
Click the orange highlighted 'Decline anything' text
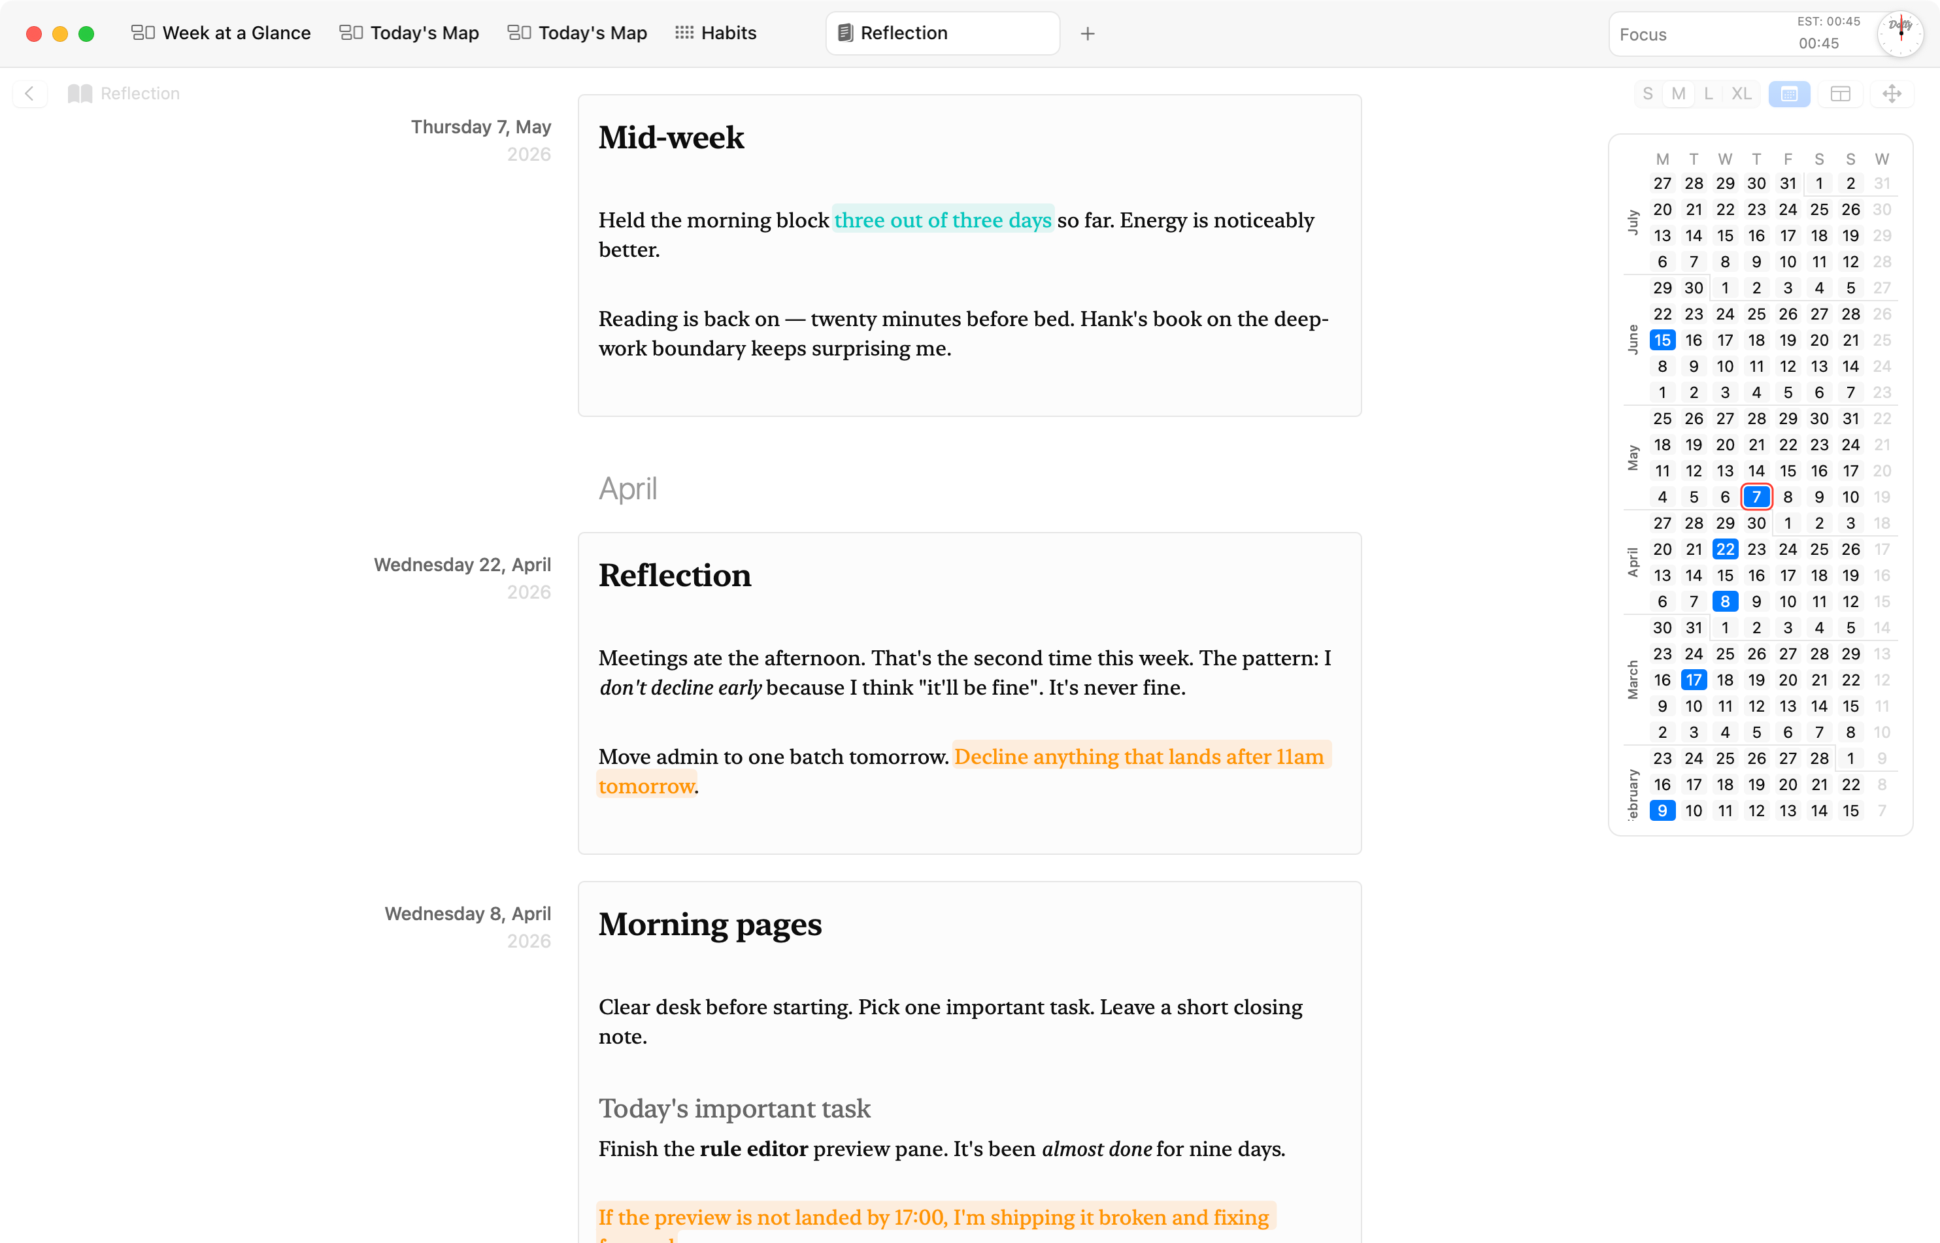965,771
